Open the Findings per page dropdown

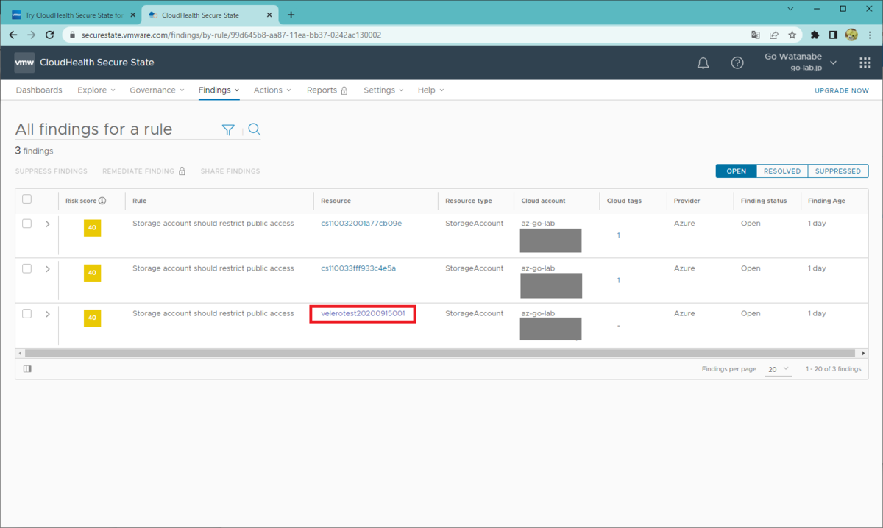778,369
